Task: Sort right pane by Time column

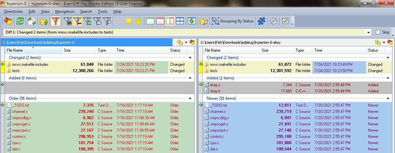Action: click(339, 50)
